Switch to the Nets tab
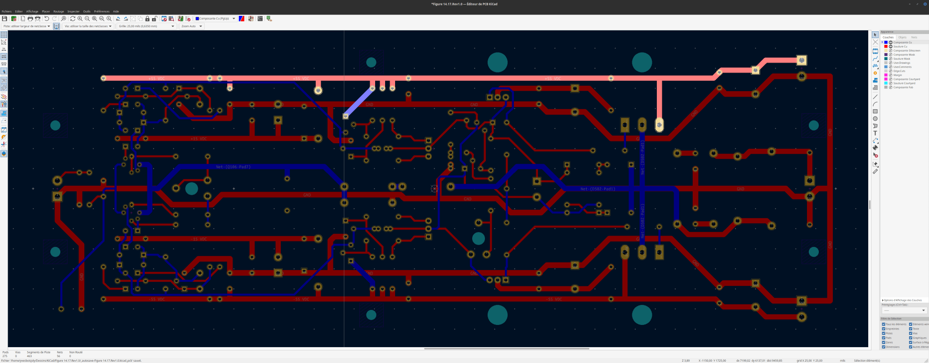The height and width of the screenshot is (363, 929). coord(914,37)
